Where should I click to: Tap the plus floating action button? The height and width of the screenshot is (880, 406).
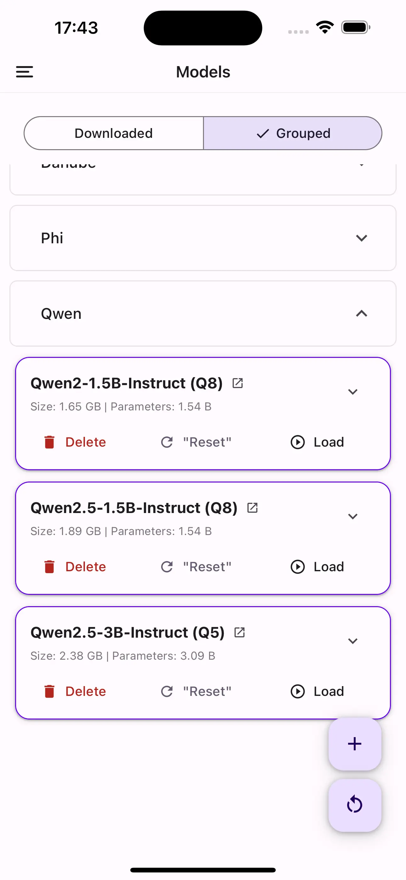[x=355, y=744]
